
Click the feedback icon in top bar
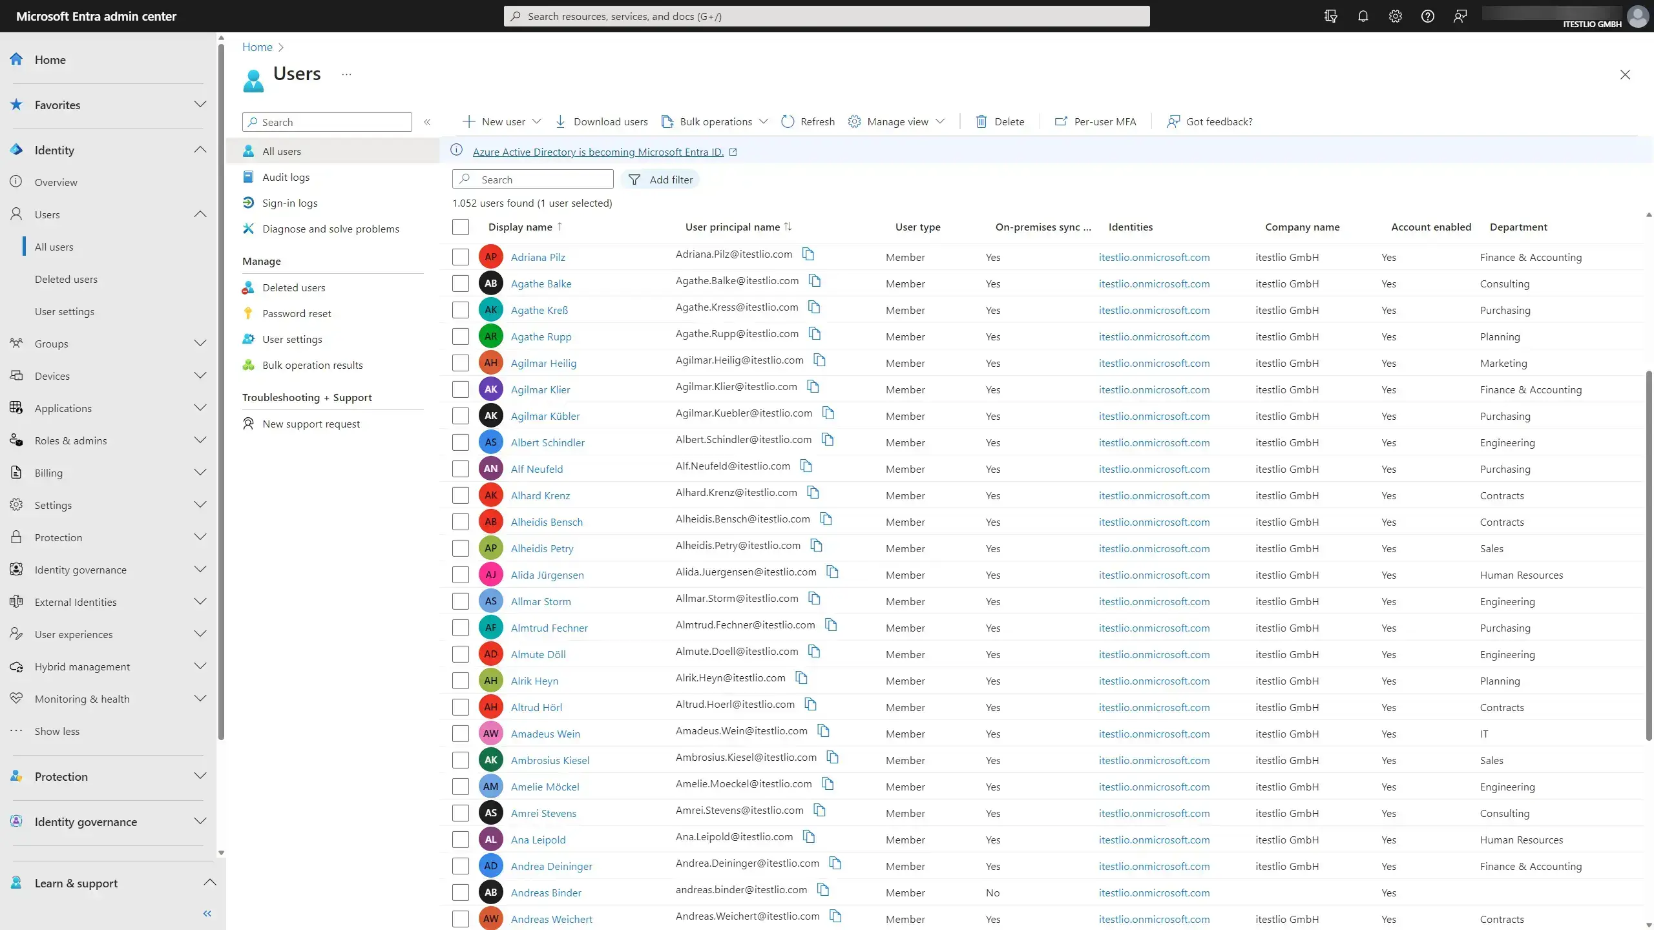pos(1460,16)
